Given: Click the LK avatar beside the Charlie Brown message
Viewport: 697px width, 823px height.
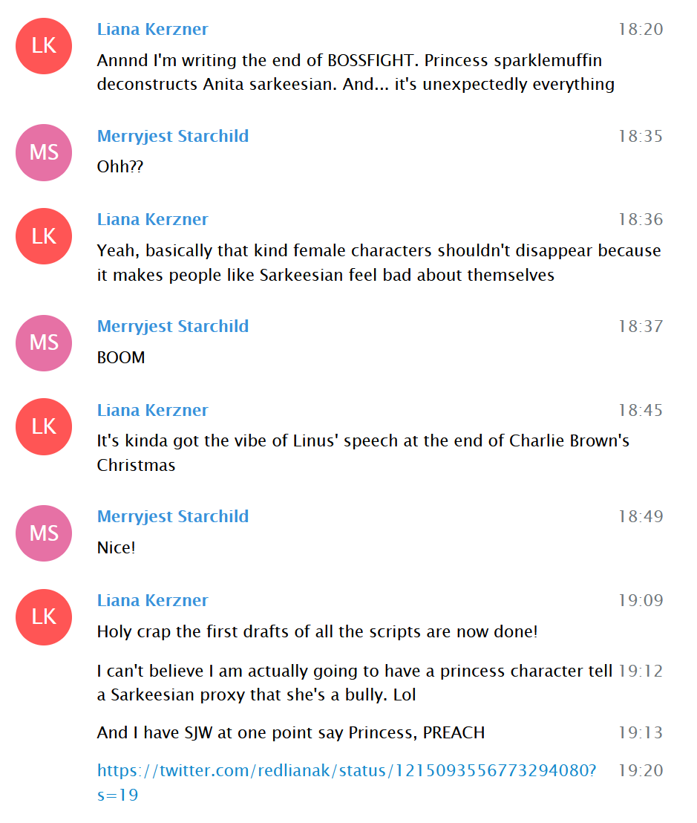Looking at the screenshot, I should point(44,426).
